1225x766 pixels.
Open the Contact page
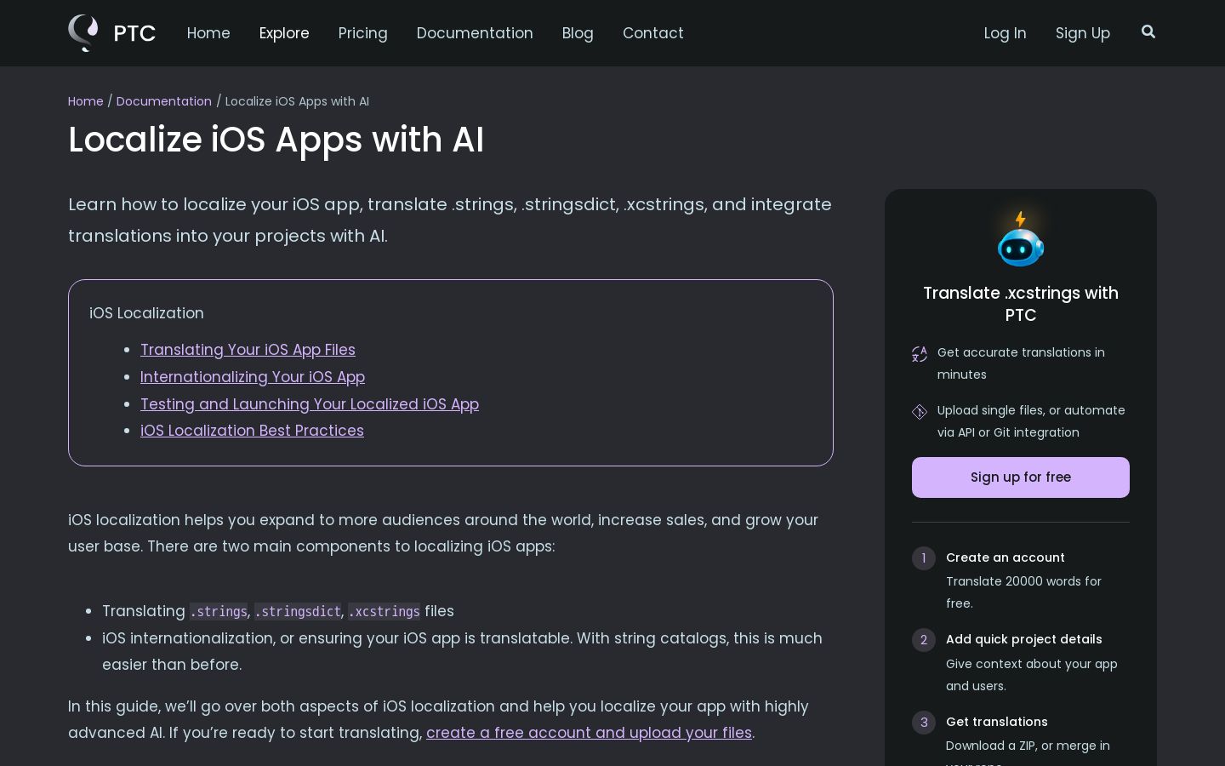tap(653, 33)
